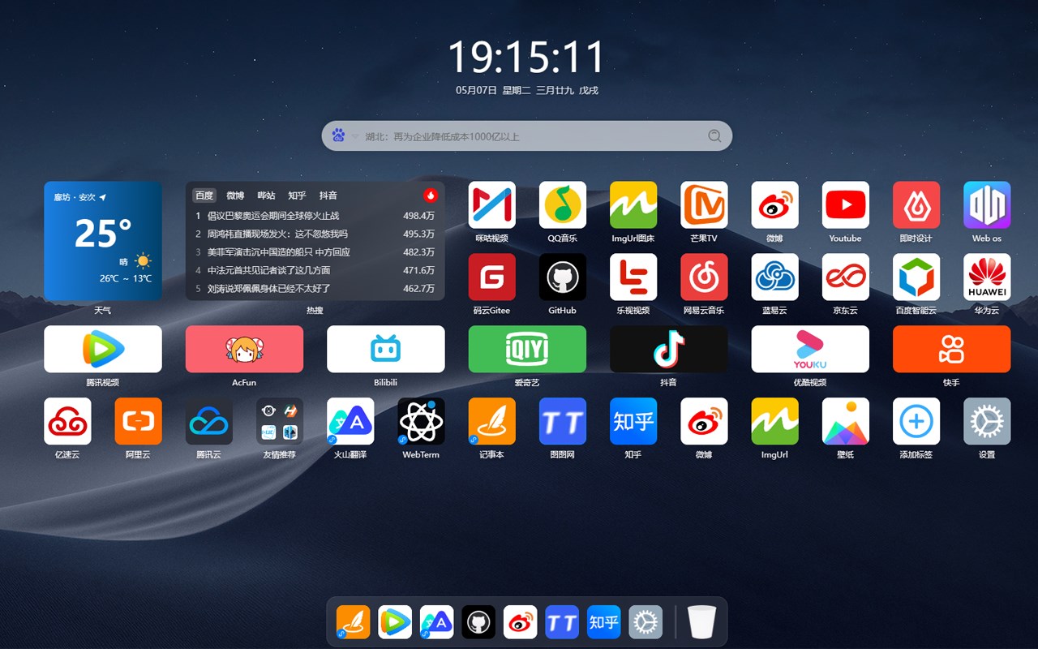Open 记事本 in the bottom dock
This screenshot has width=1038, height=649.
(x=354, y=622)
